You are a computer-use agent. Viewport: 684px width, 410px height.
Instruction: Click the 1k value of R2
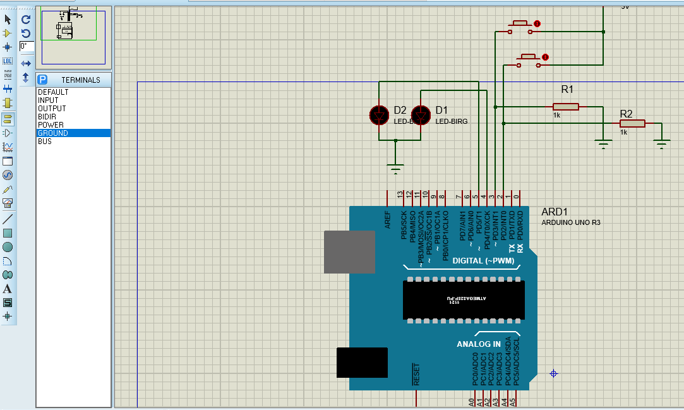[x=624, y=132]
